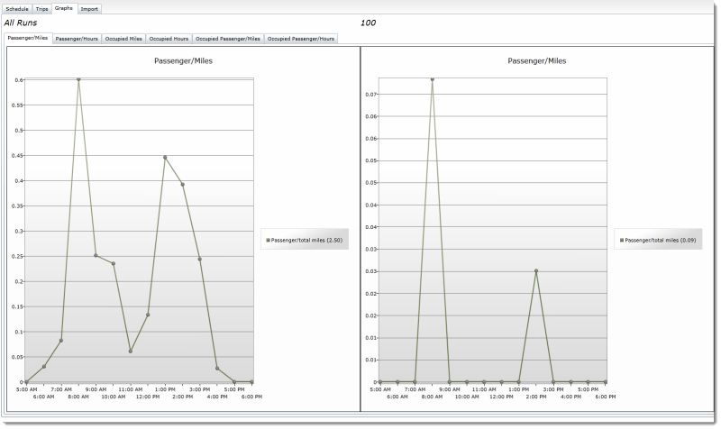This screenshot has height=429, width=721.
Task: Switch to the Trips tab
Action: (x=42, y=9)
